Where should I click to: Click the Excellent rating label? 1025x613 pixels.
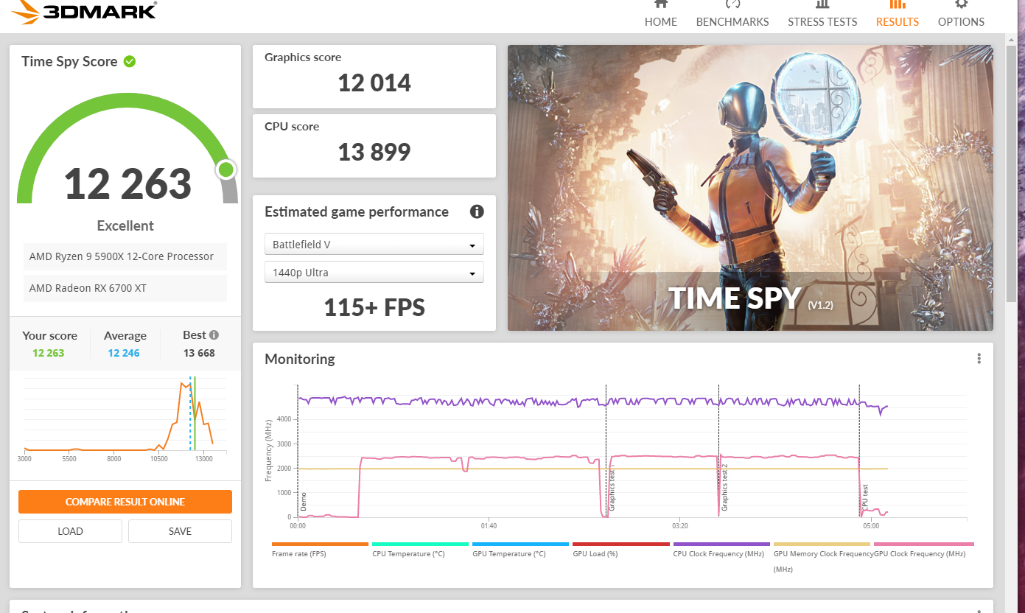click(x=125, y=225)
